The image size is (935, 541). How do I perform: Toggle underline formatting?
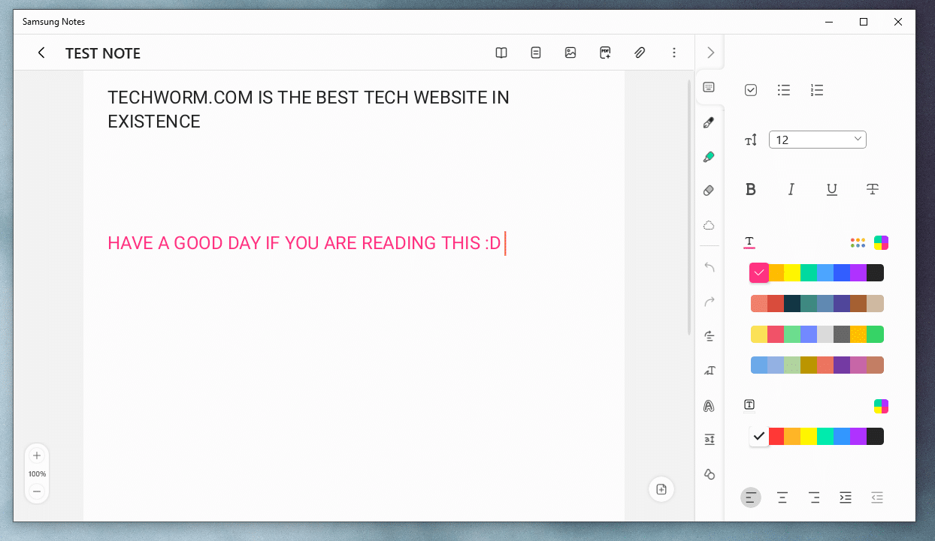tap(832, 190)
